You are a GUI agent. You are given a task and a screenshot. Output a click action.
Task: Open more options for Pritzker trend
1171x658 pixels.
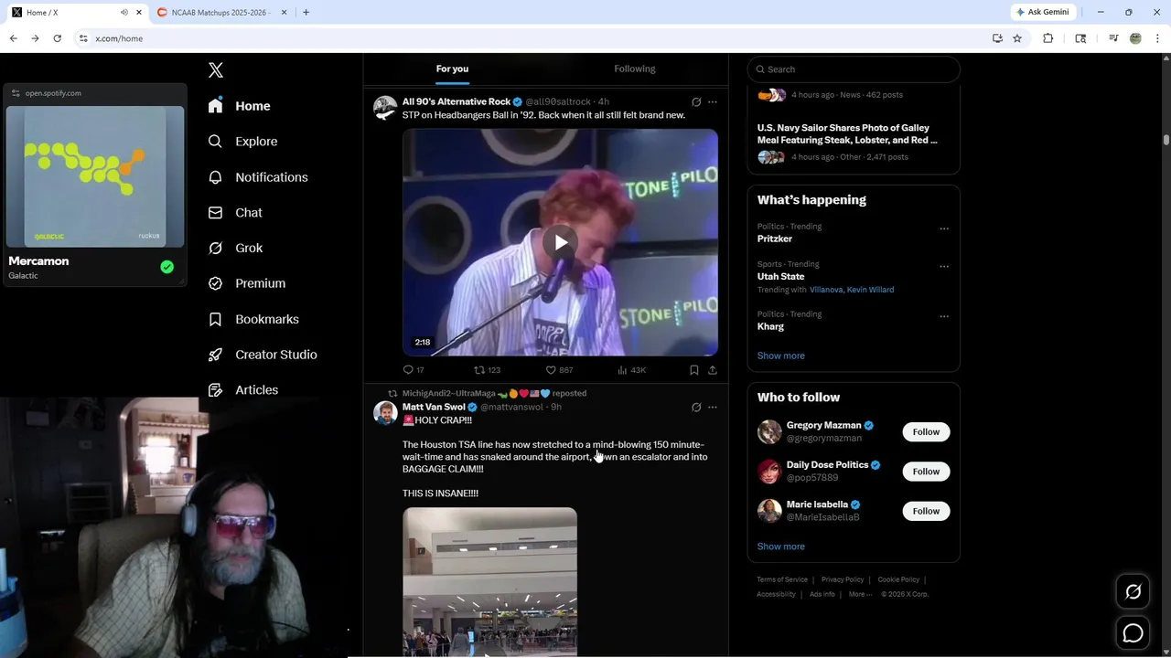pyautogui.click(x=944, y=228)
